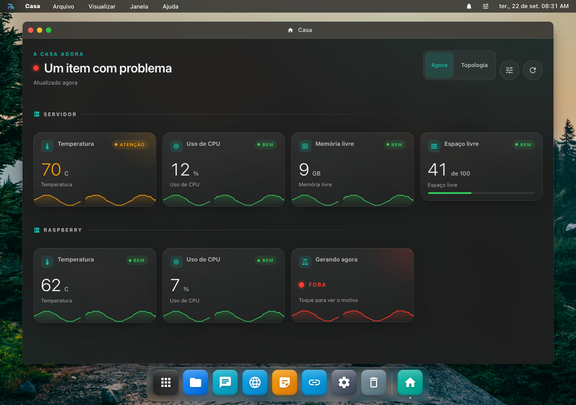576x405 pixels.
Task: Click the 'Um item com problema' heading
Action: 108,68
